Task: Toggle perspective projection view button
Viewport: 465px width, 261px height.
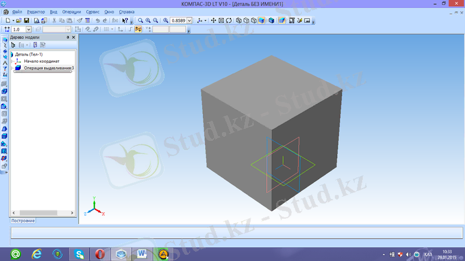Action: [281, 20]
